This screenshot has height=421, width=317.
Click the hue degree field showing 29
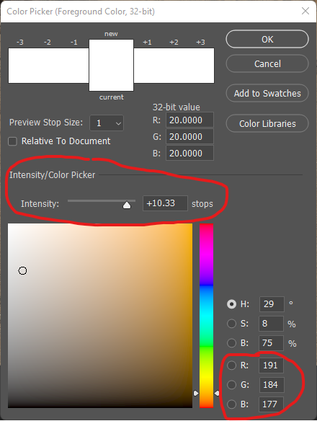[x=272, y=304]
